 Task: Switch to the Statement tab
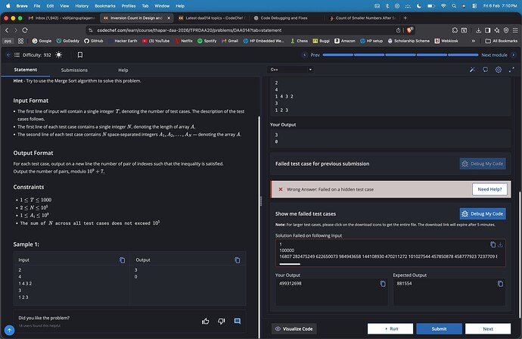tap(25, 70)
